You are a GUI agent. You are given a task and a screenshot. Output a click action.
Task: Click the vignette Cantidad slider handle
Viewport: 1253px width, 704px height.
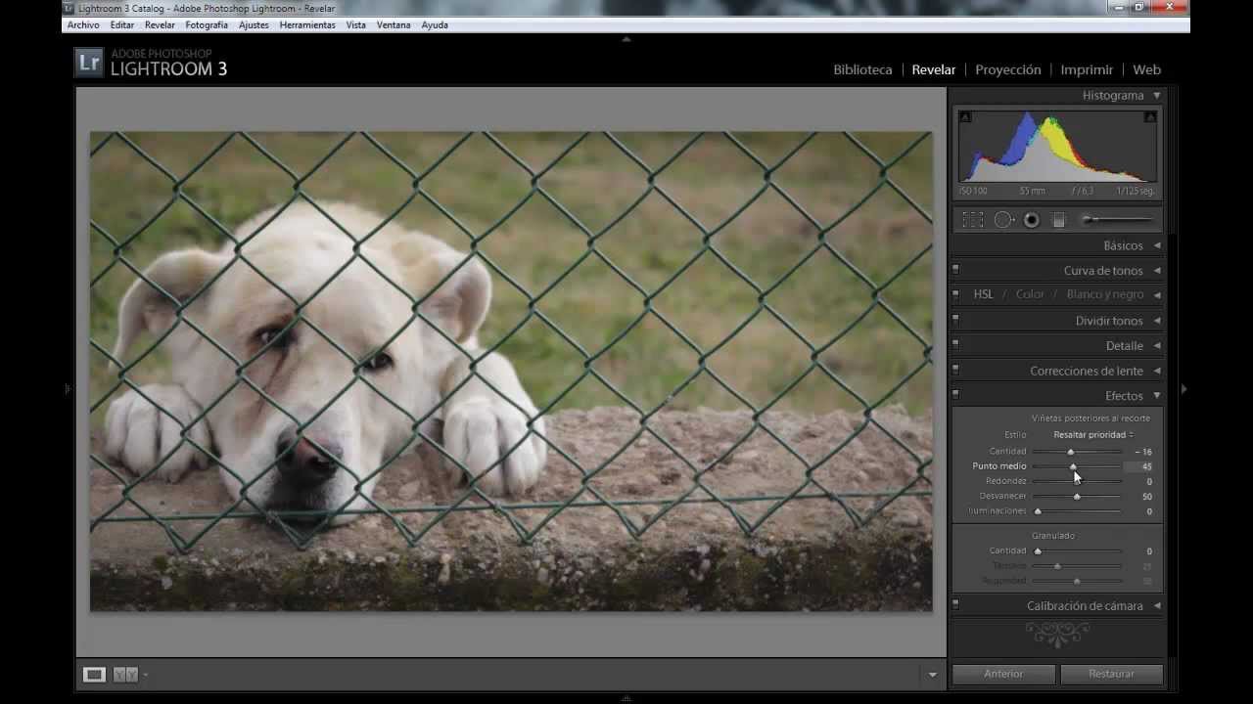(1070, 452)
